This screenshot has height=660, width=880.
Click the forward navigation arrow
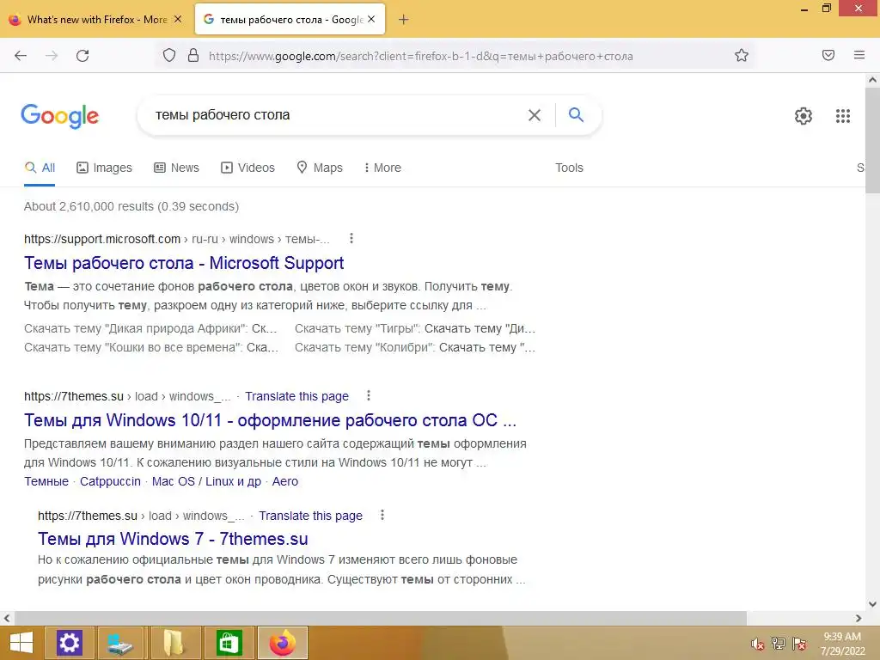coord(52,56)
